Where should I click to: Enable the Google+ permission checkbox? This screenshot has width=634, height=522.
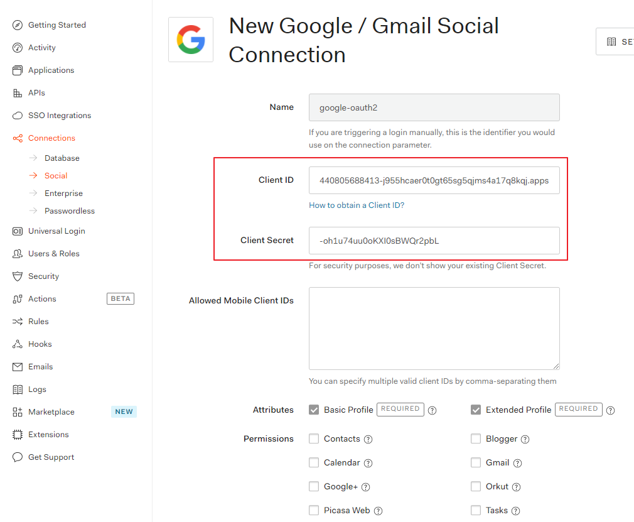coord(314,486)
